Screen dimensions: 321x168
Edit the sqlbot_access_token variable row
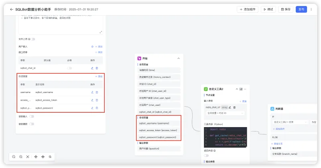click(92, 100)
